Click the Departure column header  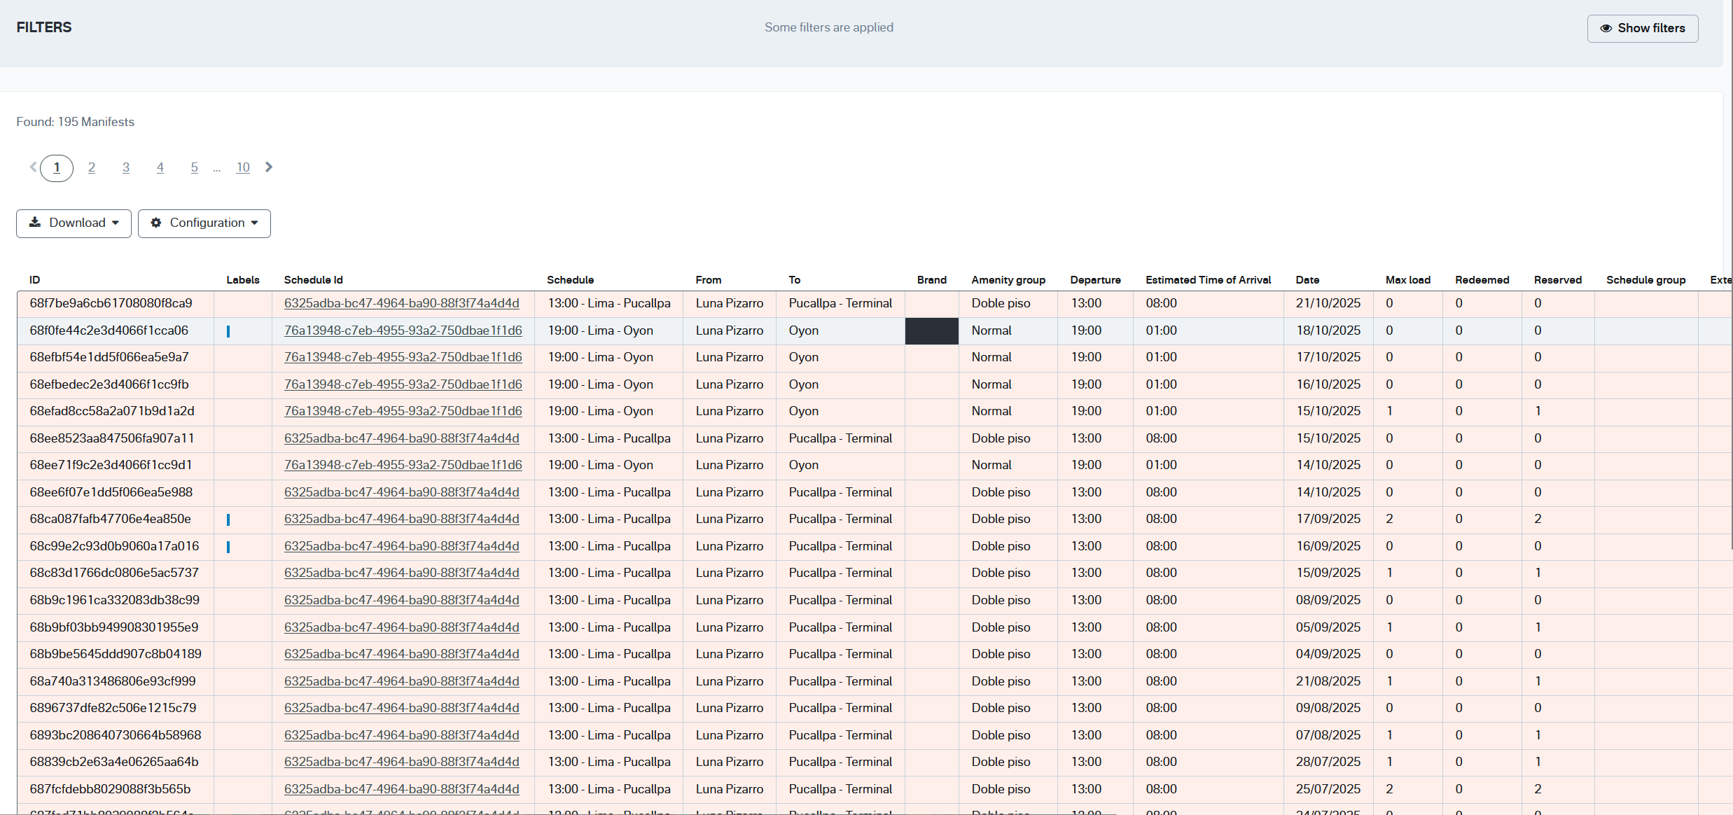tap(1095, 280)
